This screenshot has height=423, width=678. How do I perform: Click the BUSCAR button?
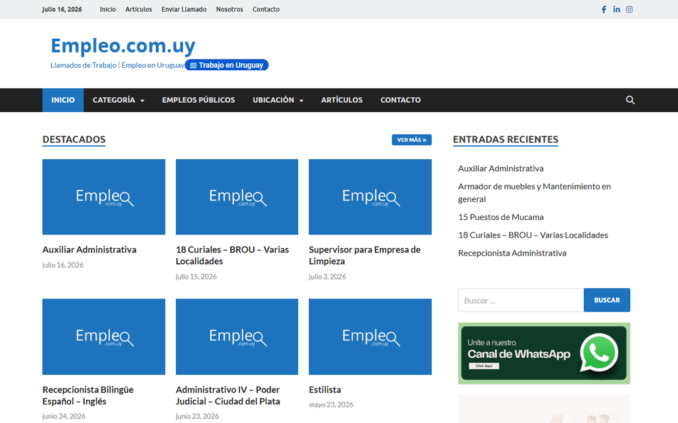click(606, 300)
